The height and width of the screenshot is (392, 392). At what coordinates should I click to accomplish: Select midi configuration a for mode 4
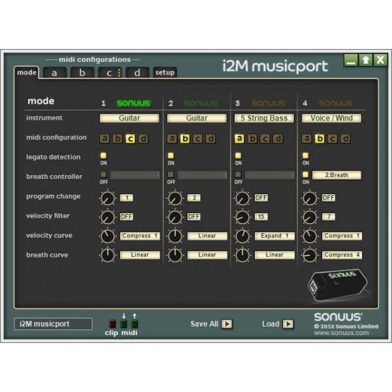click(x=307, y=139)
